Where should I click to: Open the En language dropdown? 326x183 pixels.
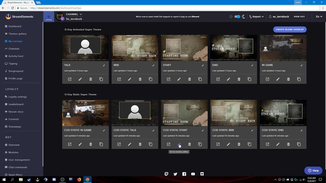319,17
